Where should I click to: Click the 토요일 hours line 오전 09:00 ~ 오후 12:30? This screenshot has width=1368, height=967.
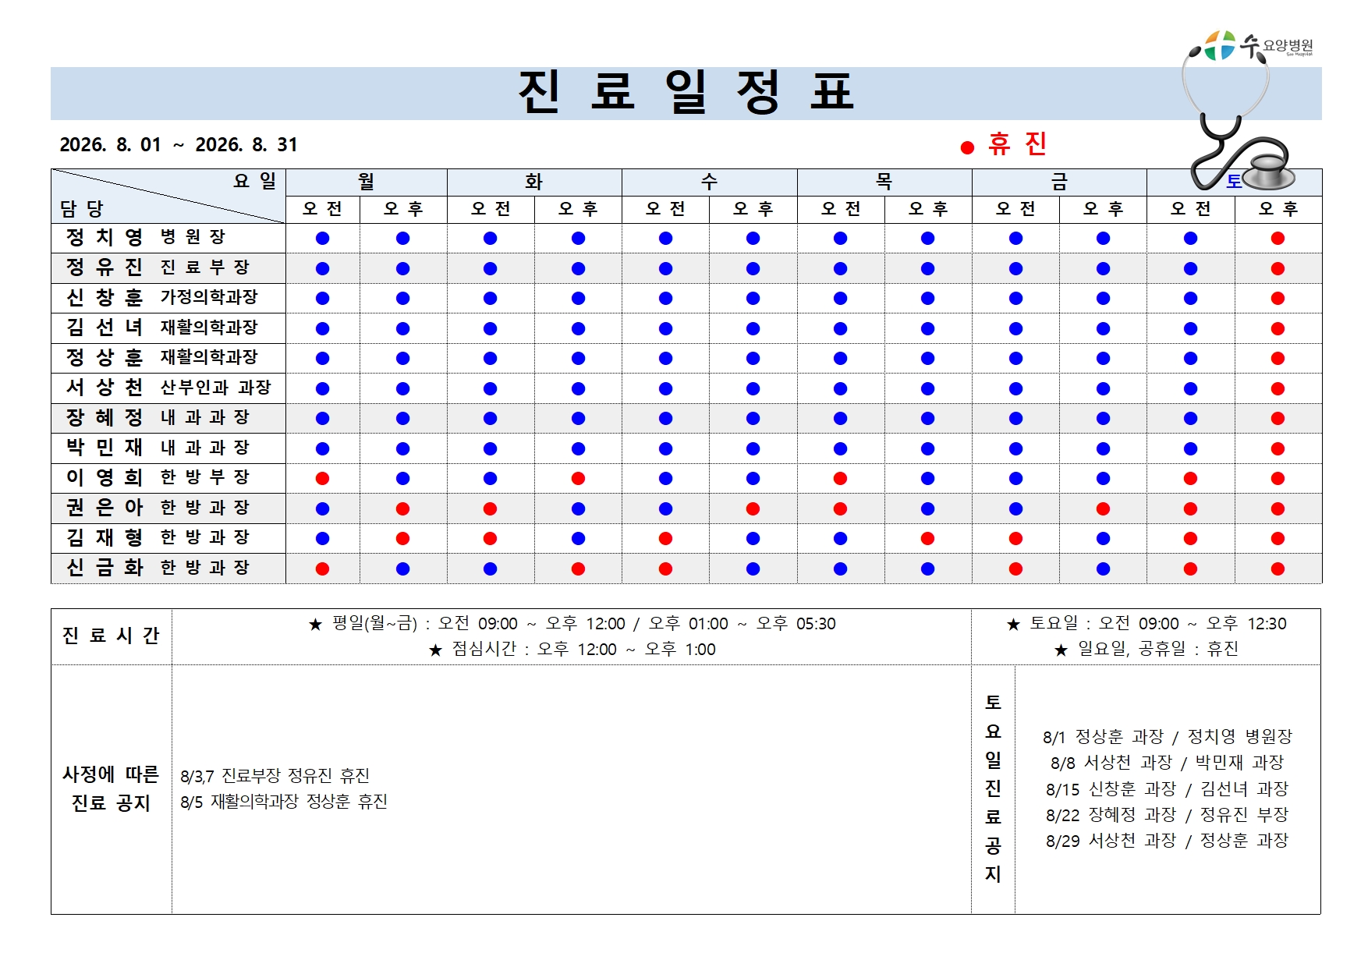point(1146,624)
